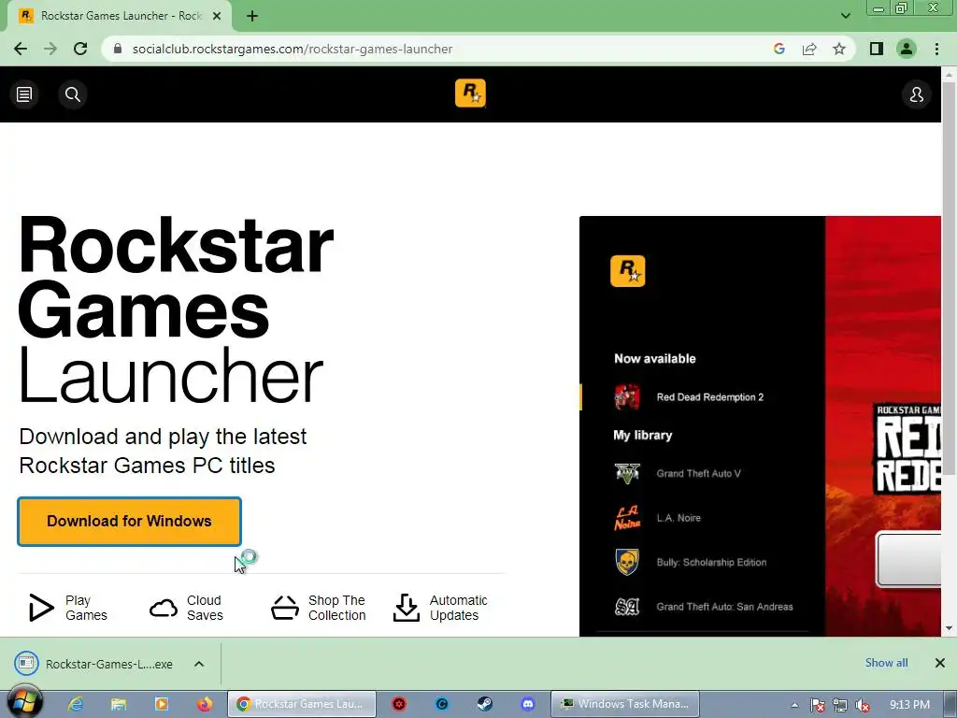
Task: Click Show all downloads link
Action: pos(886,663)
